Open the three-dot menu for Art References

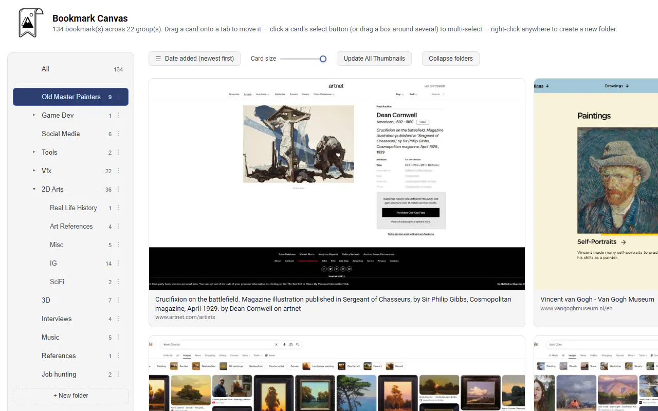pyautogui.click(x=118, y=226)
